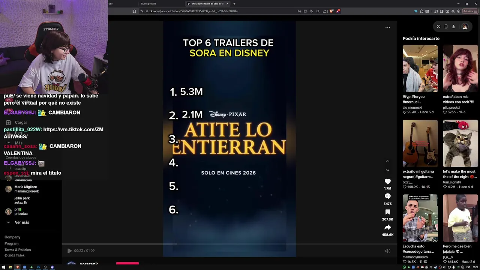Click the get mobile app phone icon
The width and height of the screenshot is (480, 270).
point(446,26)
